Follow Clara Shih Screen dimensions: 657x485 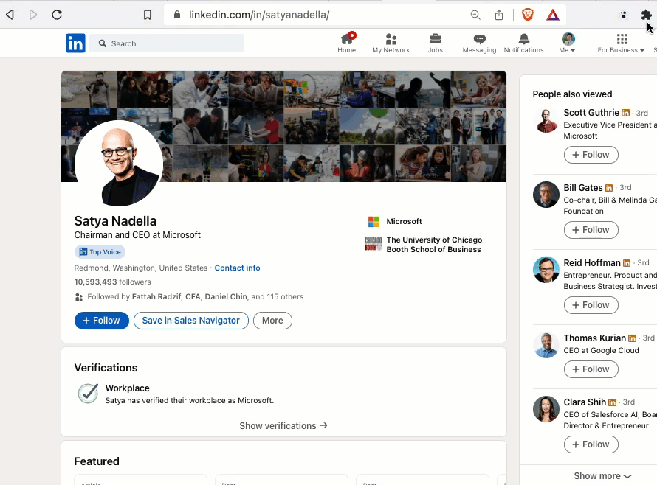(591, 444)
